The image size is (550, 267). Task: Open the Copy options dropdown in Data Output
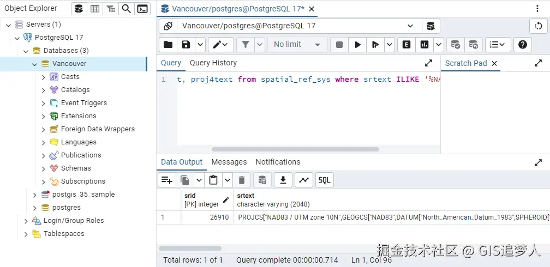(199, 180)
